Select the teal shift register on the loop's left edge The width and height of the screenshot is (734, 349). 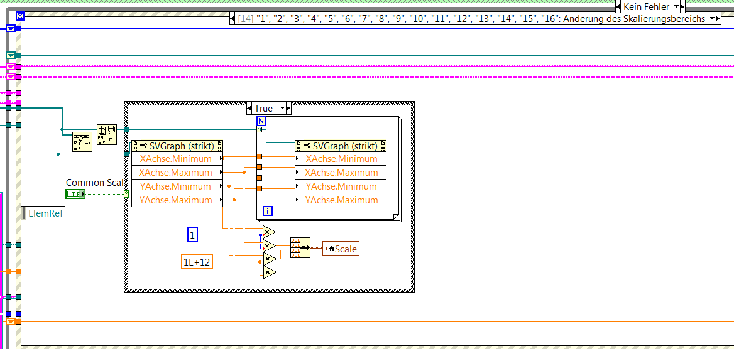10,56
